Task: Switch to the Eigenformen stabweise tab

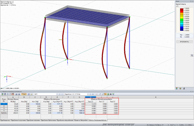Action: coord(33,120)
